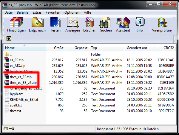Click the thes_es_ES_v2.zip archive icon

(x=7, y=83)
